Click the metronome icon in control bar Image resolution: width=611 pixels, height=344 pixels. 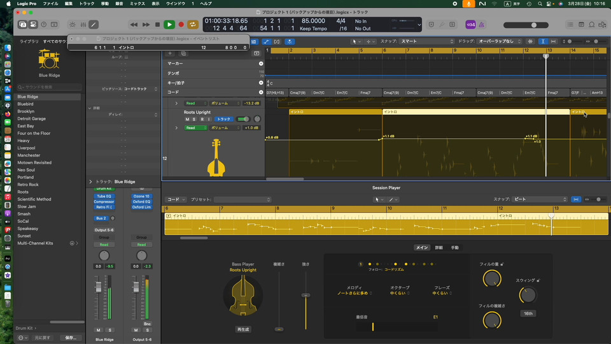tap(482, 25)
